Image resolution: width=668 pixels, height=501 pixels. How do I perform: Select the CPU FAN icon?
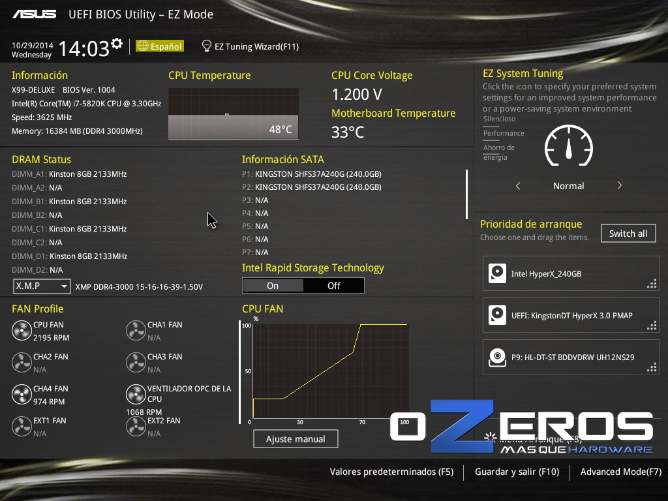click(x=22, y=331)
